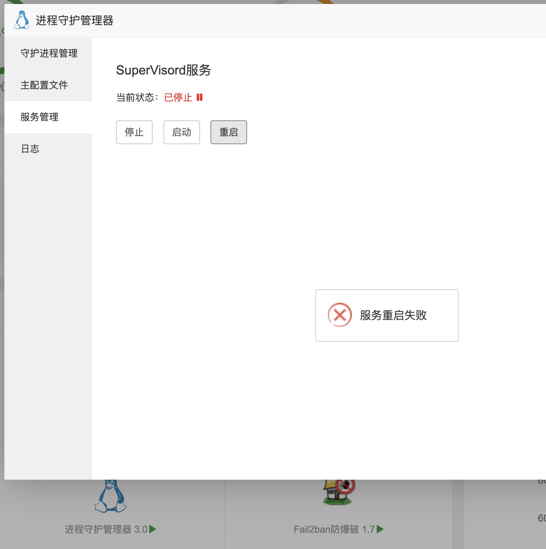Click the Fail2ban house icon in background

coord(339,492)
